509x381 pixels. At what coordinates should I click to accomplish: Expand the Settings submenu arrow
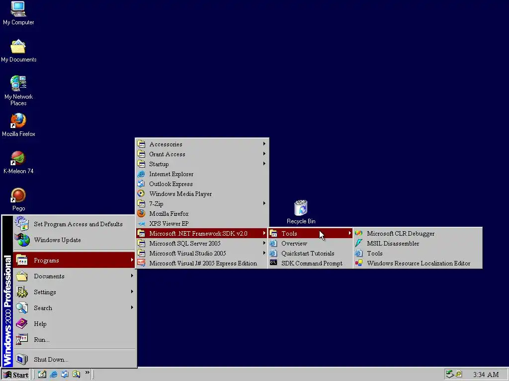point(132,292)
